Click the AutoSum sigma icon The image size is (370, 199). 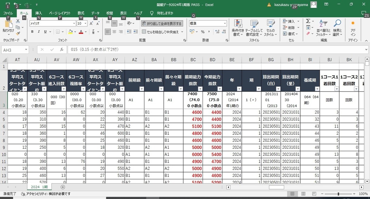pyautogui.click(x=308, y=21)
